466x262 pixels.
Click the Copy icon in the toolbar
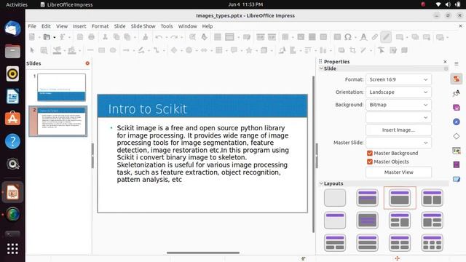point(116,37)
